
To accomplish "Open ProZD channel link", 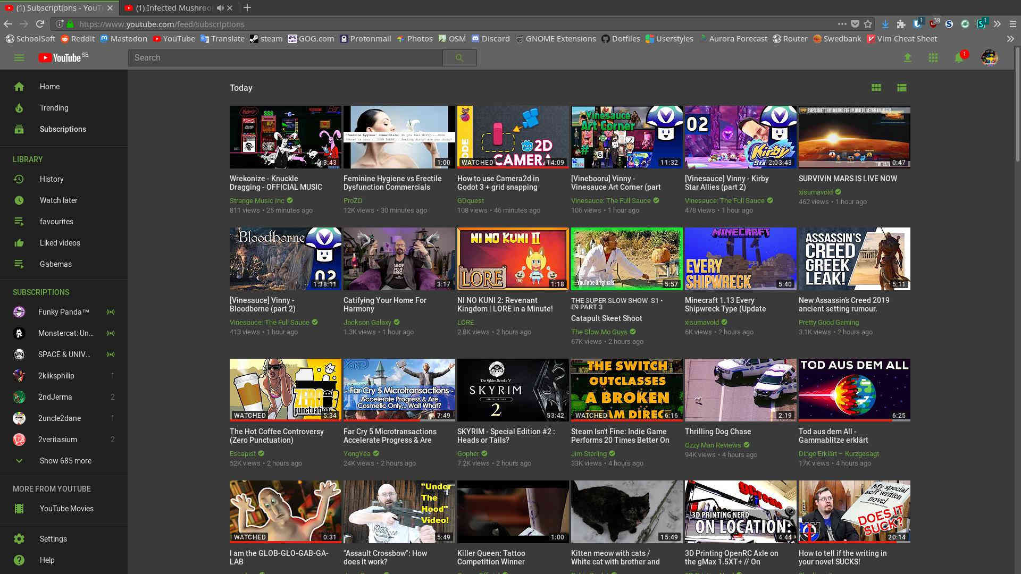I will click(x=353, y=201).
